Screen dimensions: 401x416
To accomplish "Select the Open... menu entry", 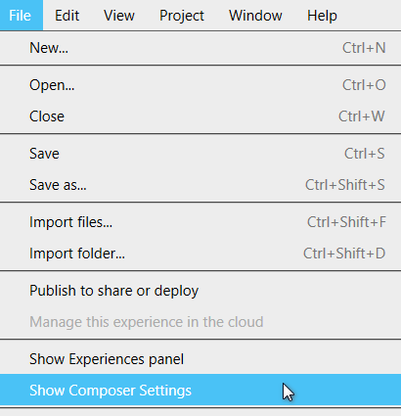I will coord(200,85).
